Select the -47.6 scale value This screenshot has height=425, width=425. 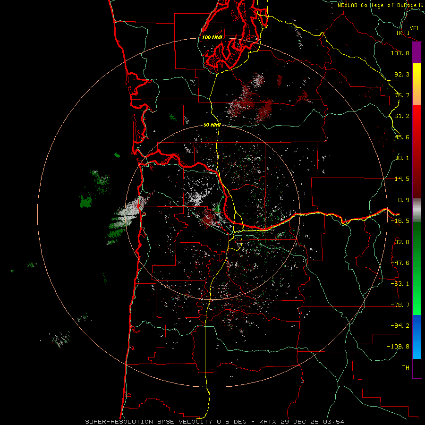400,263
